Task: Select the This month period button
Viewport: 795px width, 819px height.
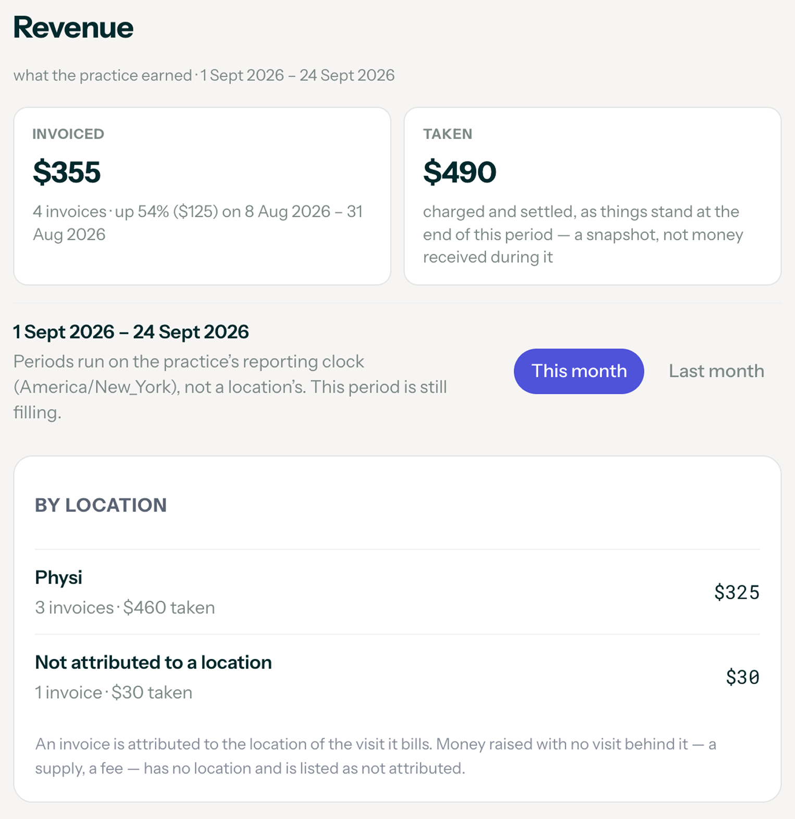Action: (x=579, y=371)
